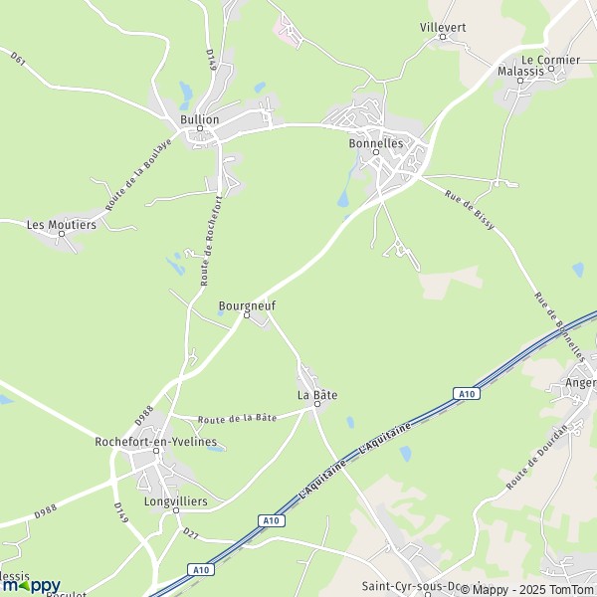Click the Route de la Boulaye label

138,175
